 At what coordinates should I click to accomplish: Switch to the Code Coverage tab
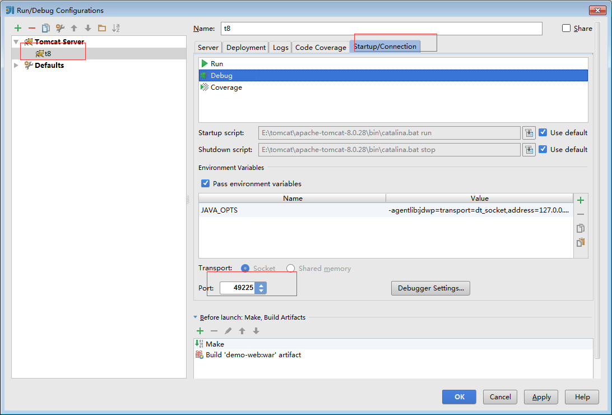coord(321,47)
